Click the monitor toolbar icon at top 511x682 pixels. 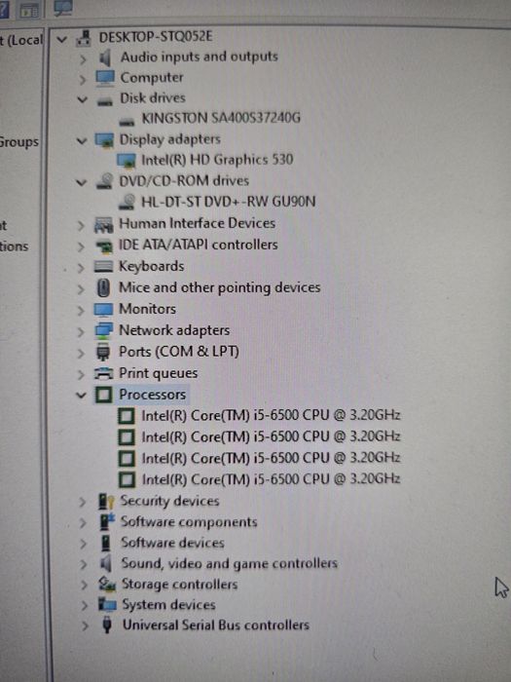coord(63,8)
